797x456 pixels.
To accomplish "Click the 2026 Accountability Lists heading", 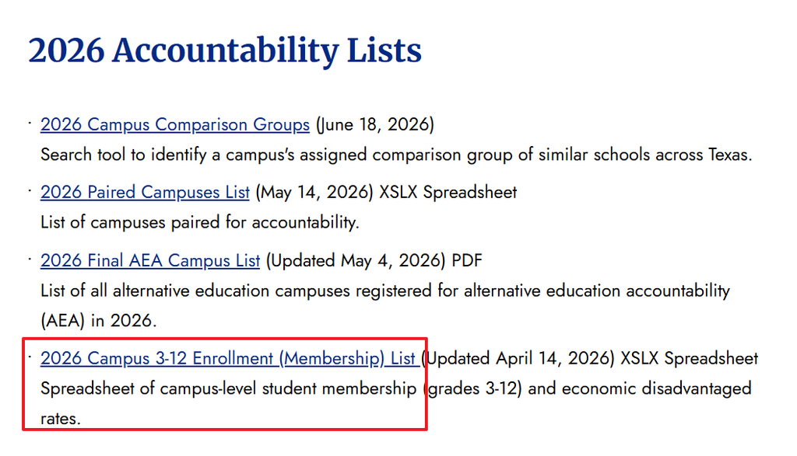I will 225,50.
